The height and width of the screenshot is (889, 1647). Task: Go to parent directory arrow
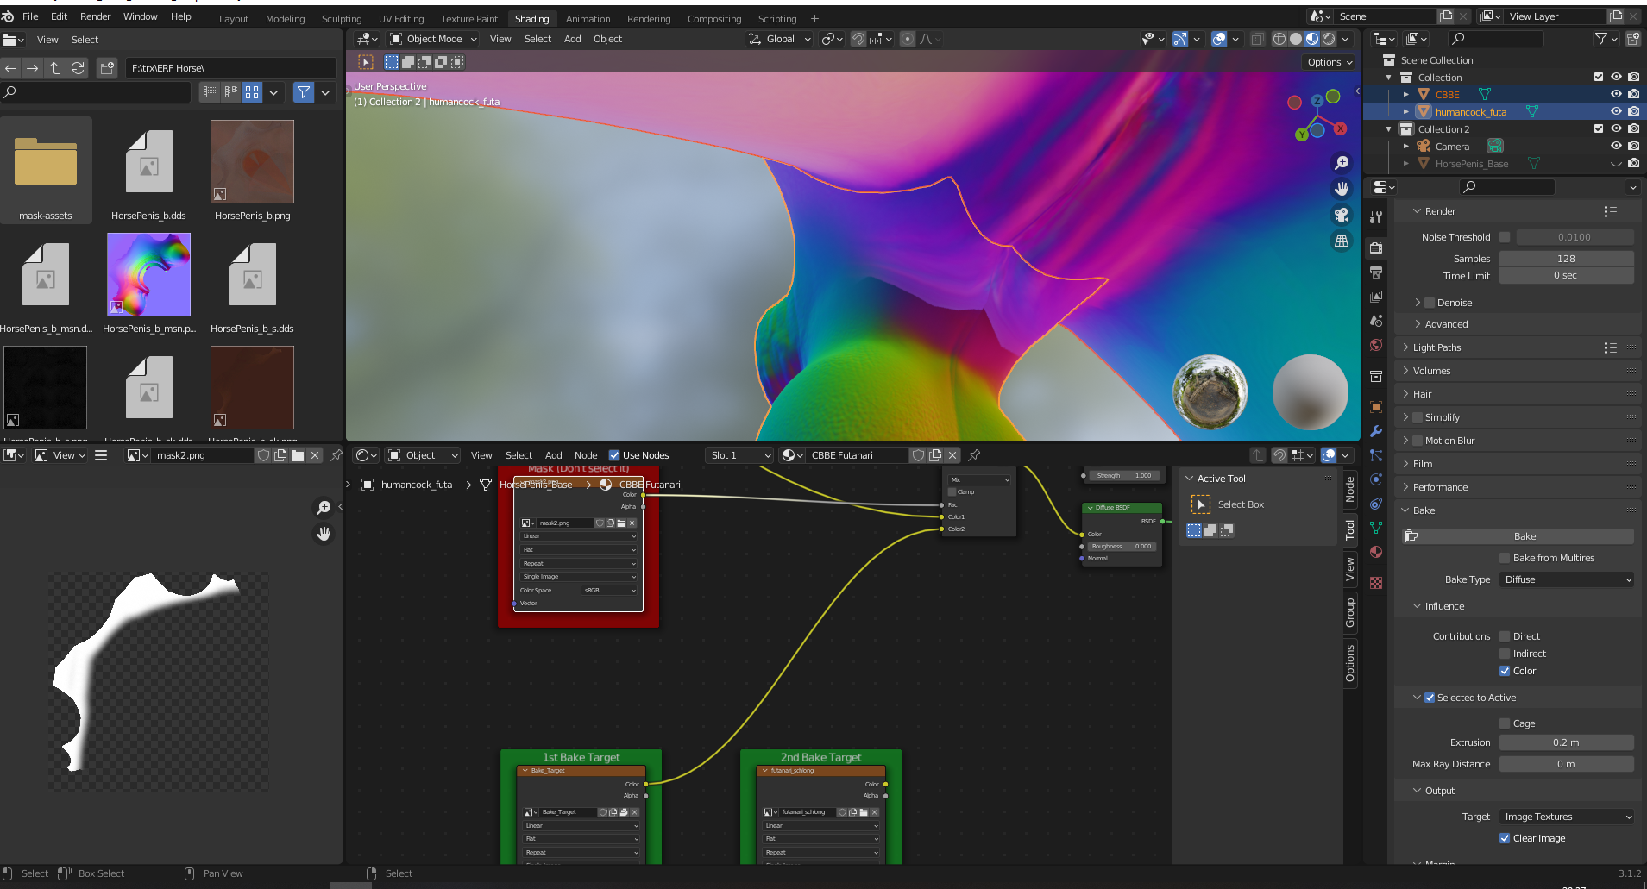(x=55, y=68)
